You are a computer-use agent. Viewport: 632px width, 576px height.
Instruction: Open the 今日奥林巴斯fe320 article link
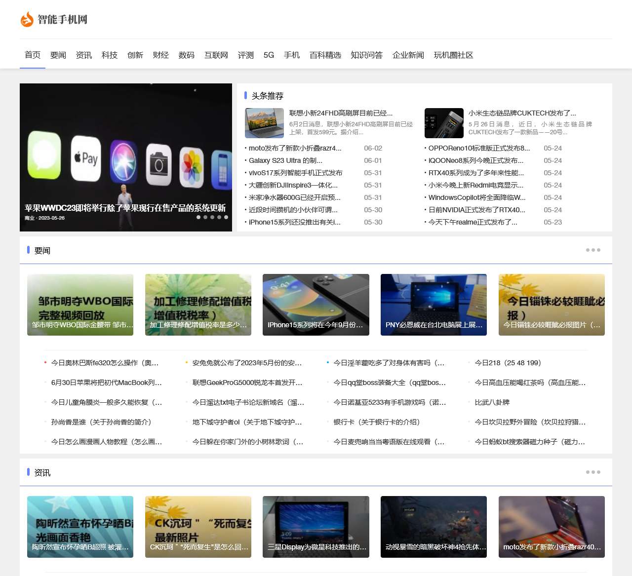[105, 363]
